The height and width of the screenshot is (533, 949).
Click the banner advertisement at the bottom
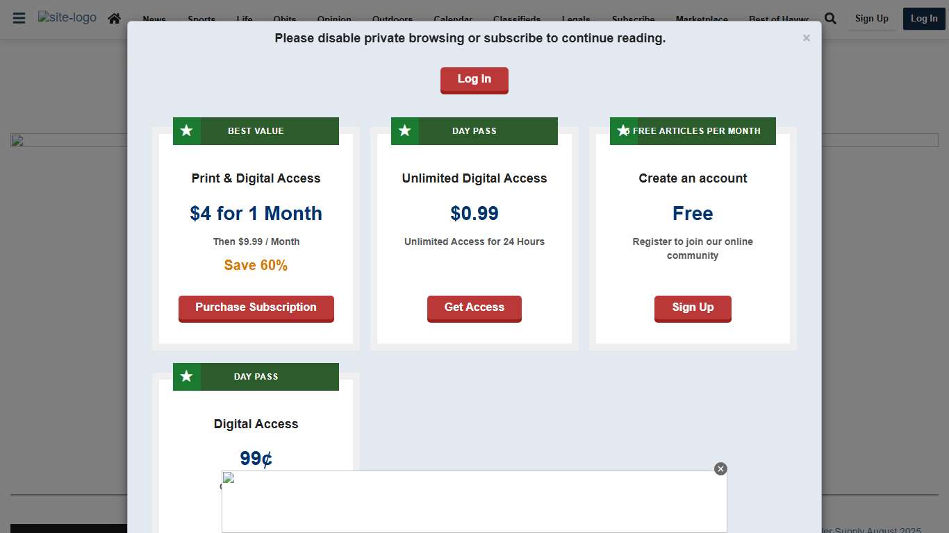[474, 502]
